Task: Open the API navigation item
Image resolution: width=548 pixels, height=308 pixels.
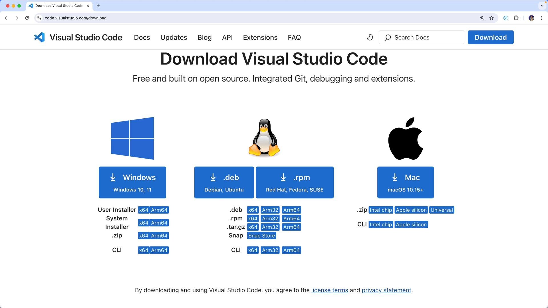Action: click(x=227, y=37)
